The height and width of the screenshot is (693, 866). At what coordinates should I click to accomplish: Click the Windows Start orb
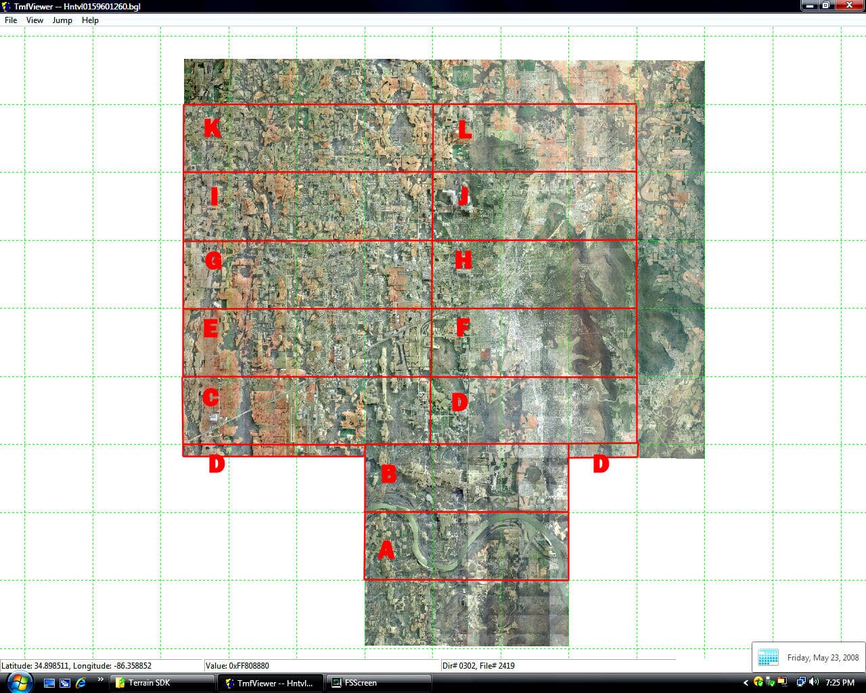19,682
